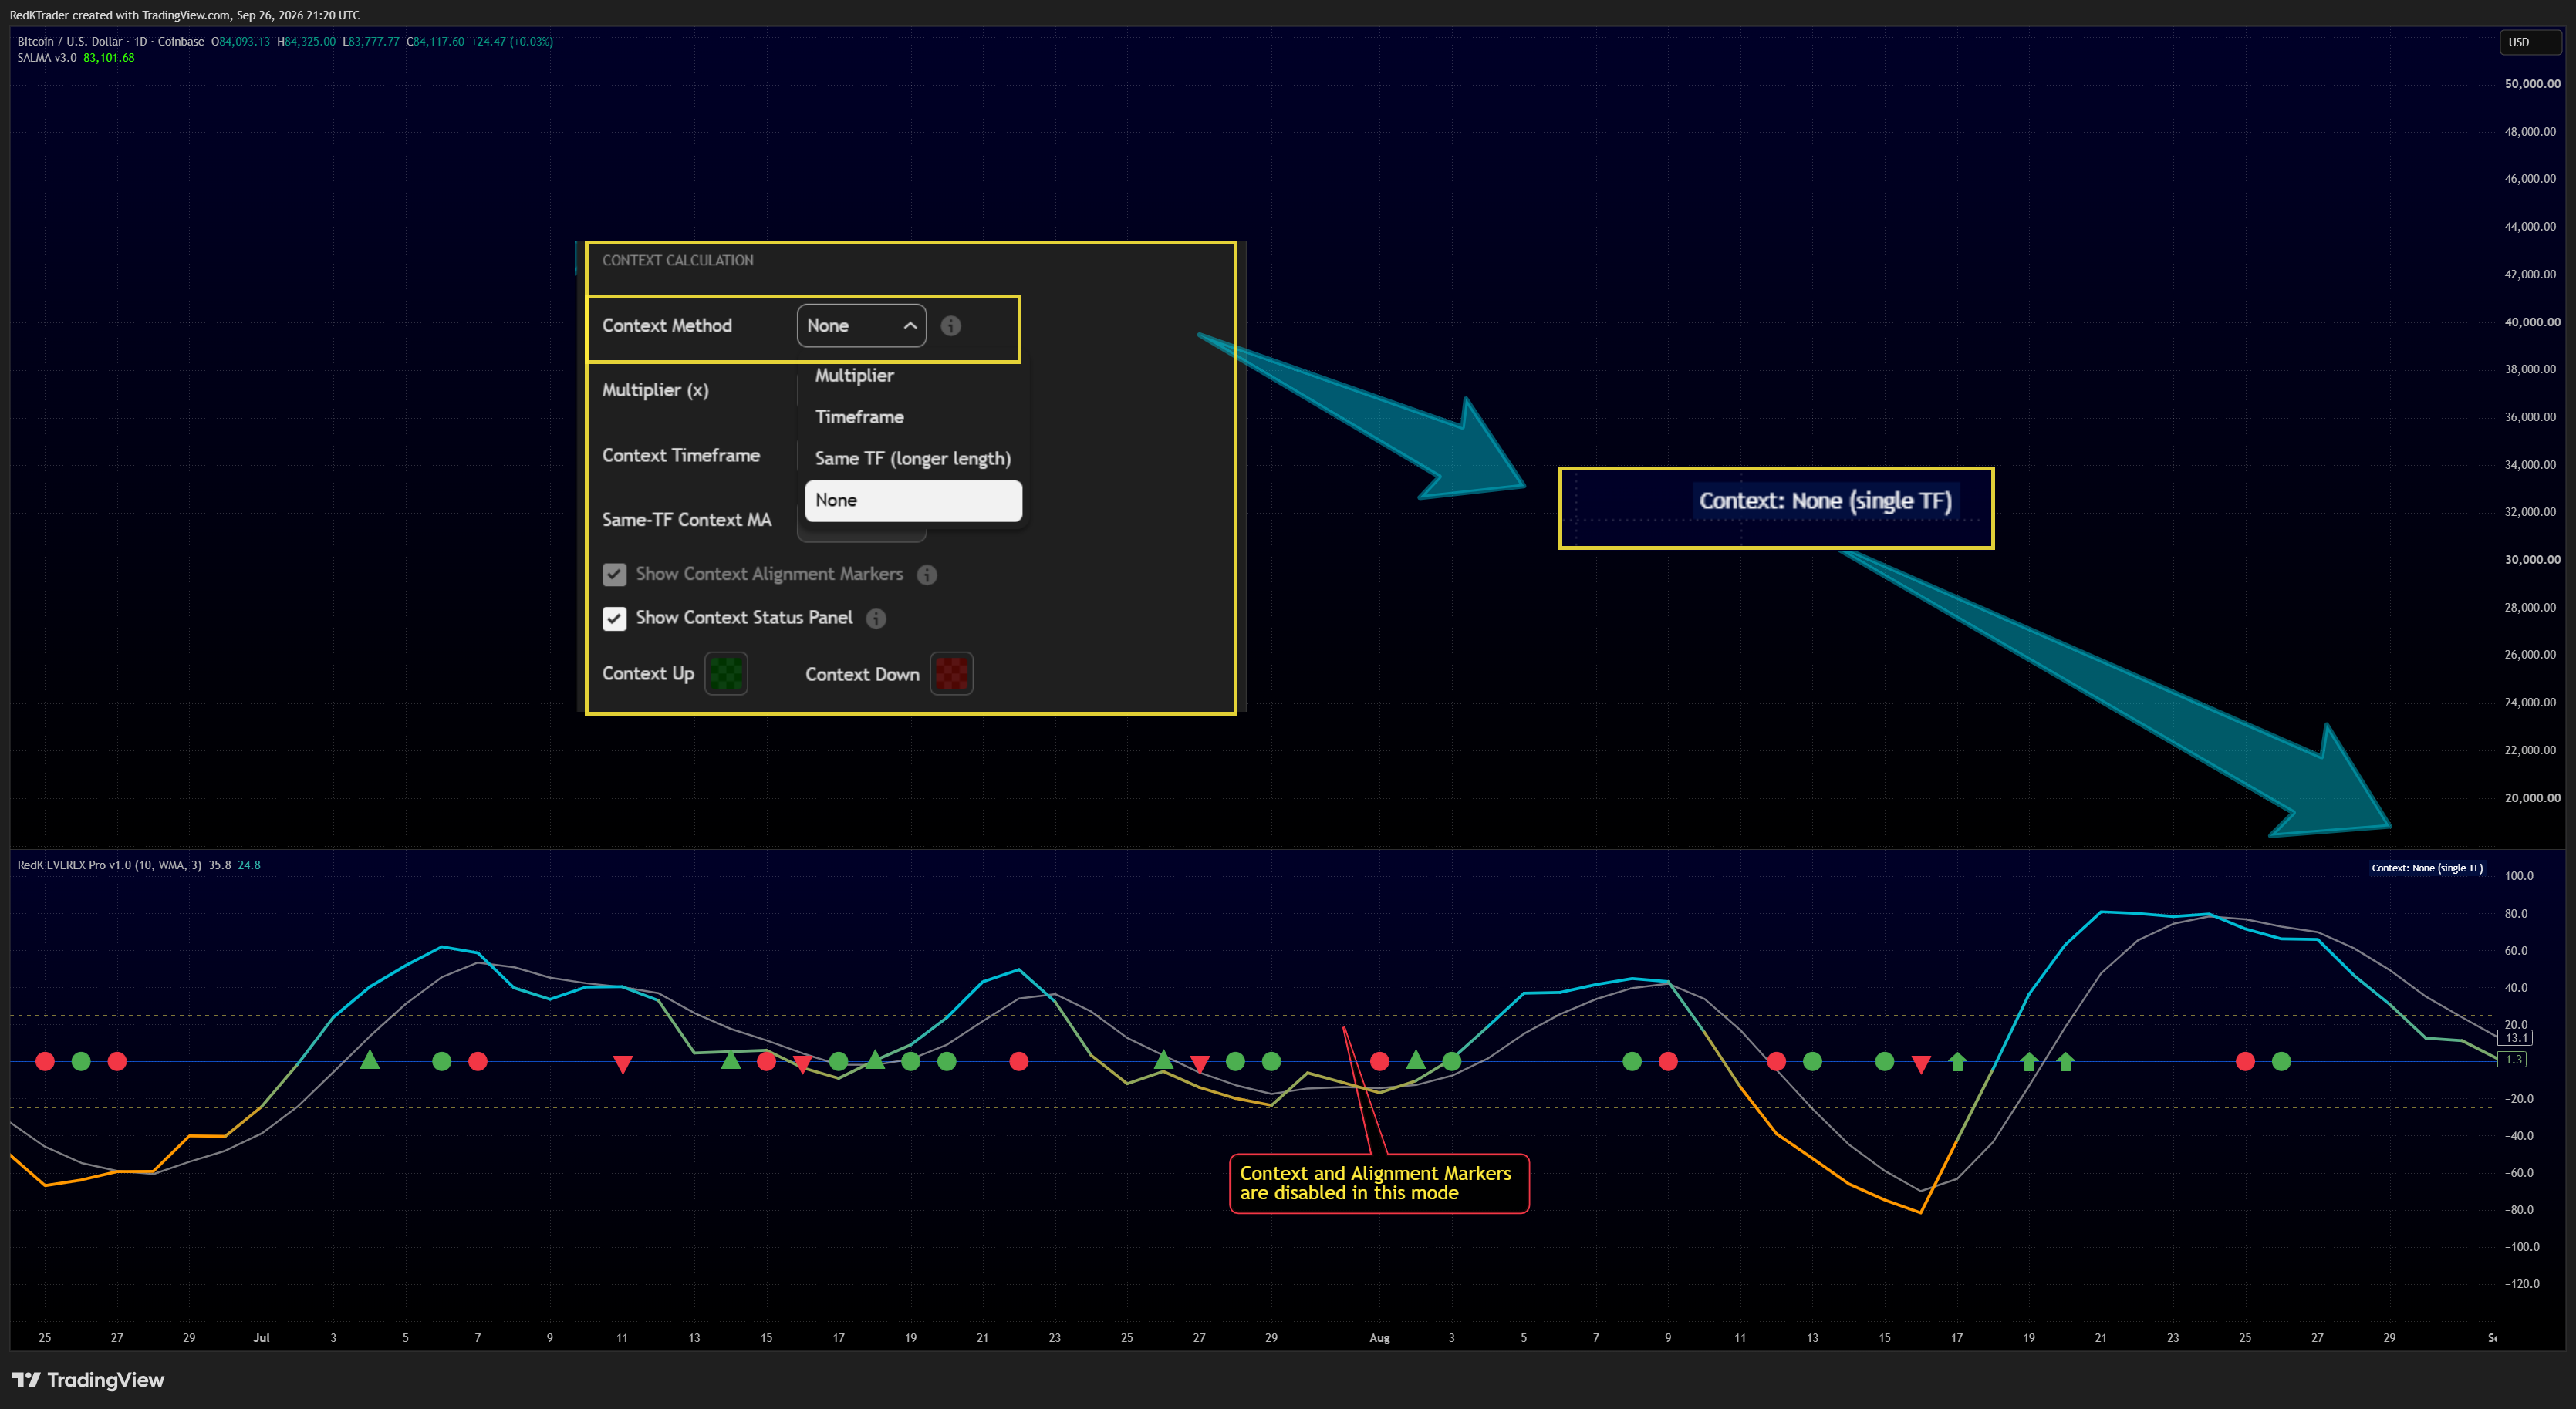Click small Context: None (single TF) status panel
Viewport: 2576px width, 1409px height.
point(2427,868)
